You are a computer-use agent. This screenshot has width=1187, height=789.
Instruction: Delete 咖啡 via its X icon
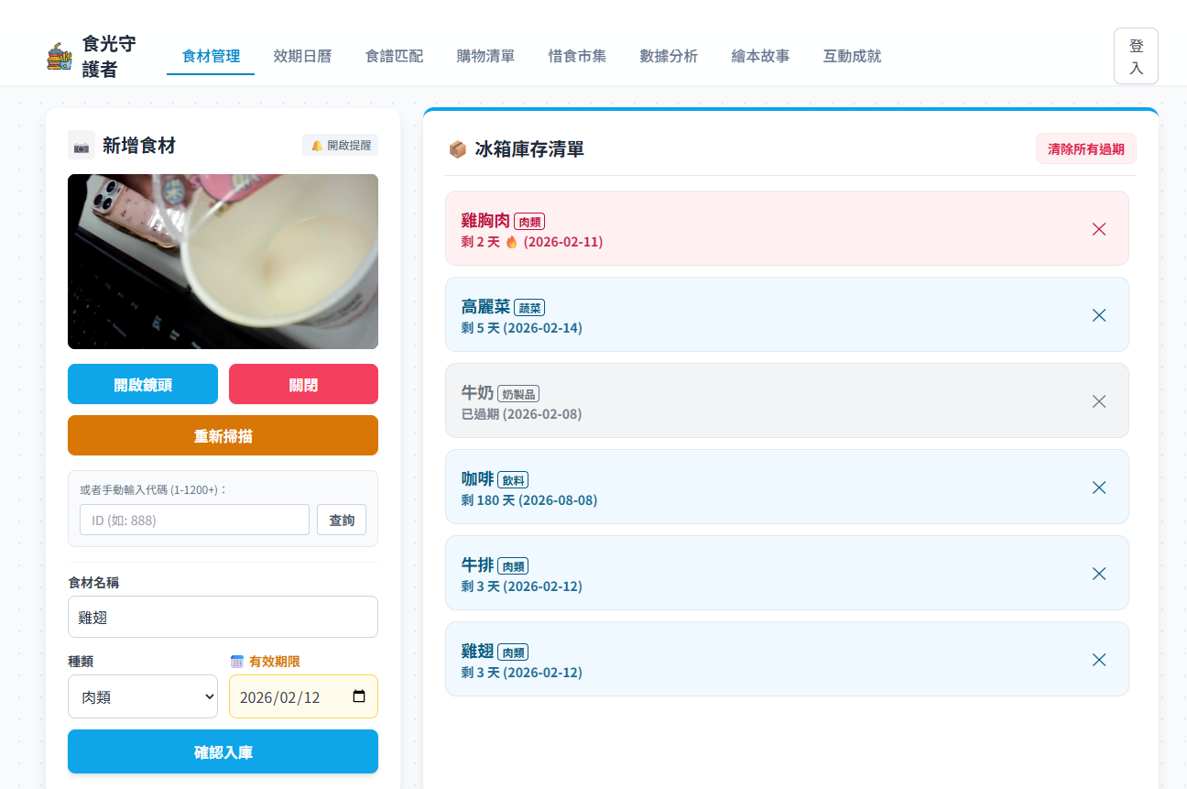pyautogui.click(x=1099, y=488)
